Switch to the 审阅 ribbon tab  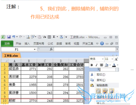point(68,44)
